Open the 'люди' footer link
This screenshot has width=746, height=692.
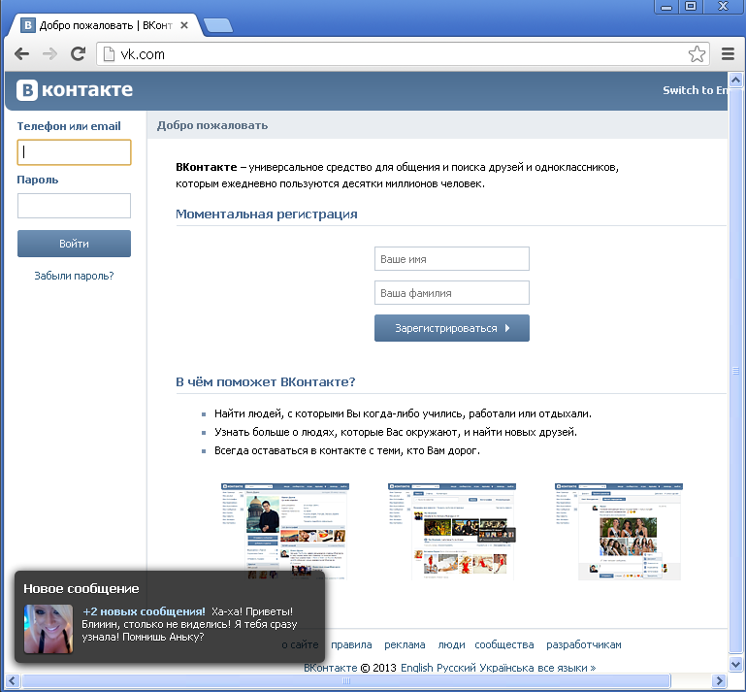click(451, 644)
